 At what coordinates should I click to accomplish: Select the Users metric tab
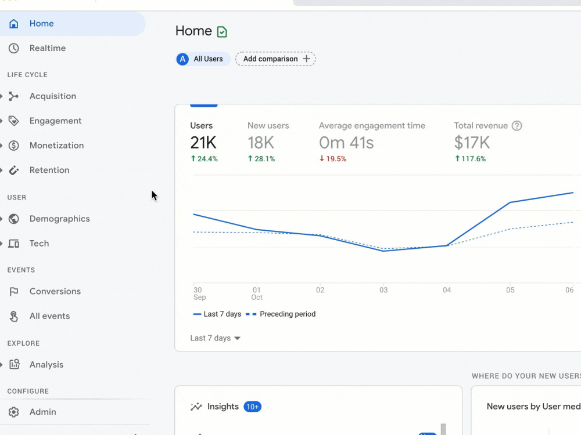coord(204,143)
